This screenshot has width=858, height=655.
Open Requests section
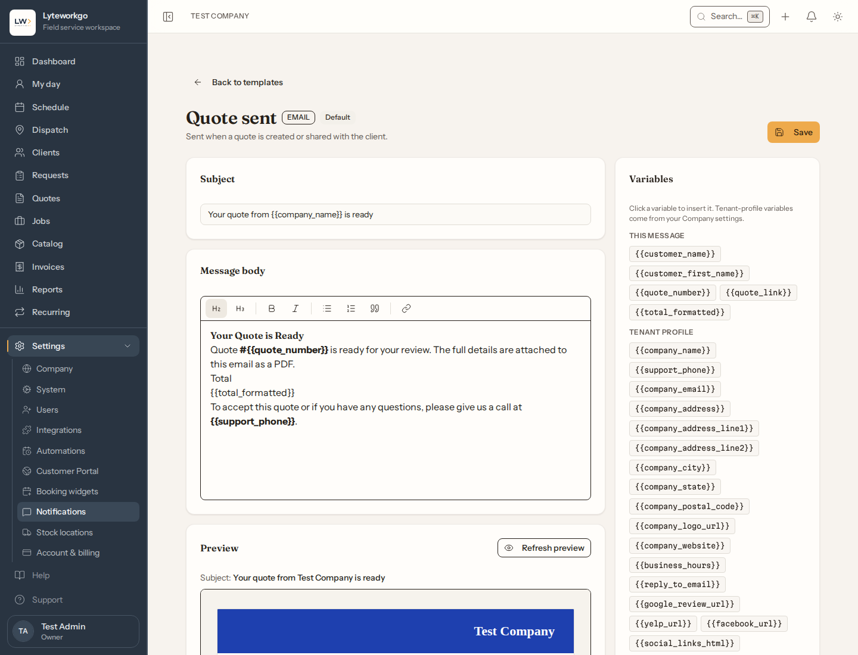(74, 175)
